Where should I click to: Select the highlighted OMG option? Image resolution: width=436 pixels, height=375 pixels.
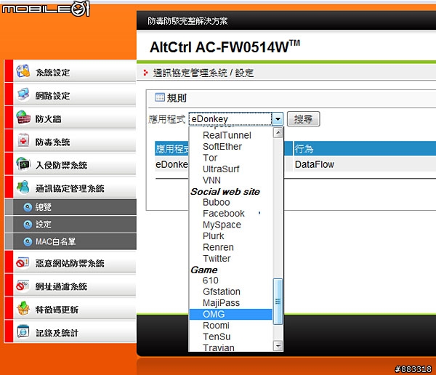pyautogui.click(x=230, y=314)
